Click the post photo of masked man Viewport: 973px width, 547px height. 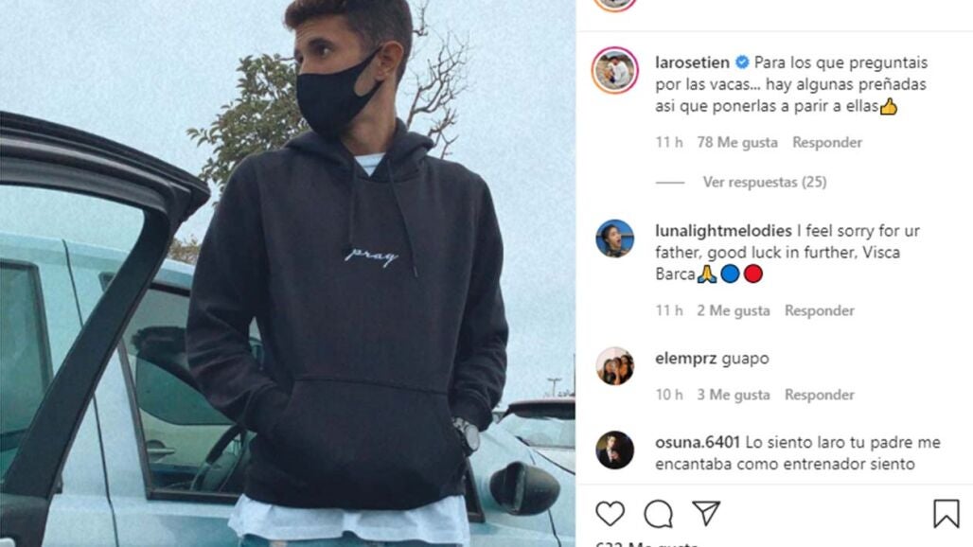tap(288, 273)
